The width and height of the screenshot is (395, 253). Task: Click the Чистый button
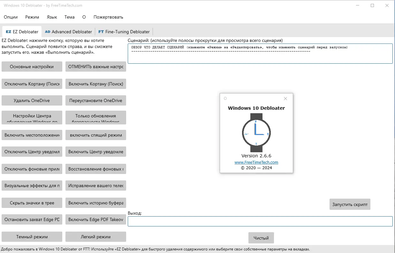click(261, 238)
